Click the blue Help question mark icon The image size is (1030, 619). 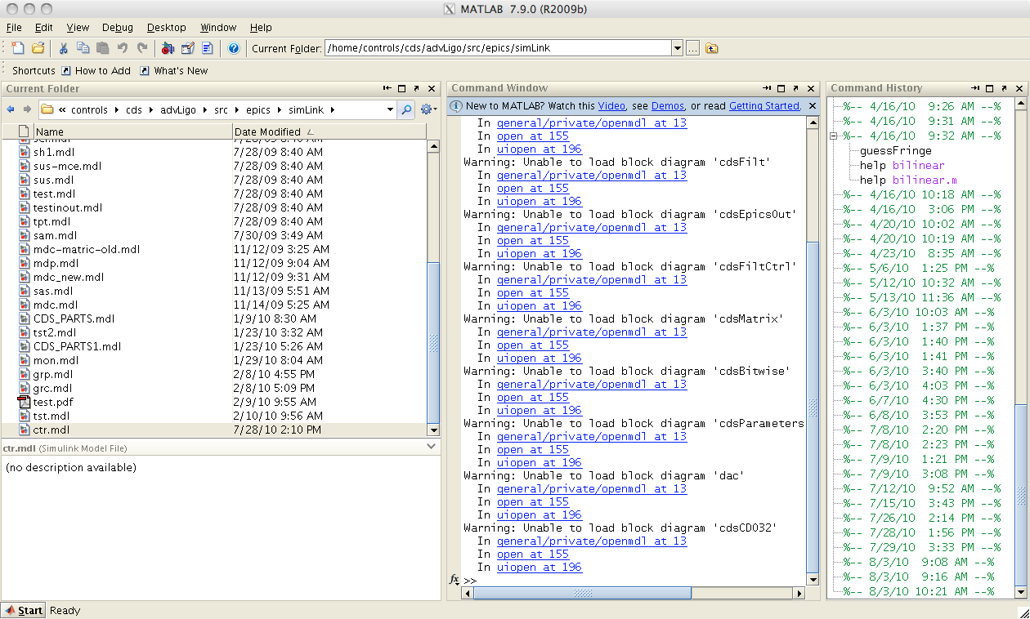(234, 48)
